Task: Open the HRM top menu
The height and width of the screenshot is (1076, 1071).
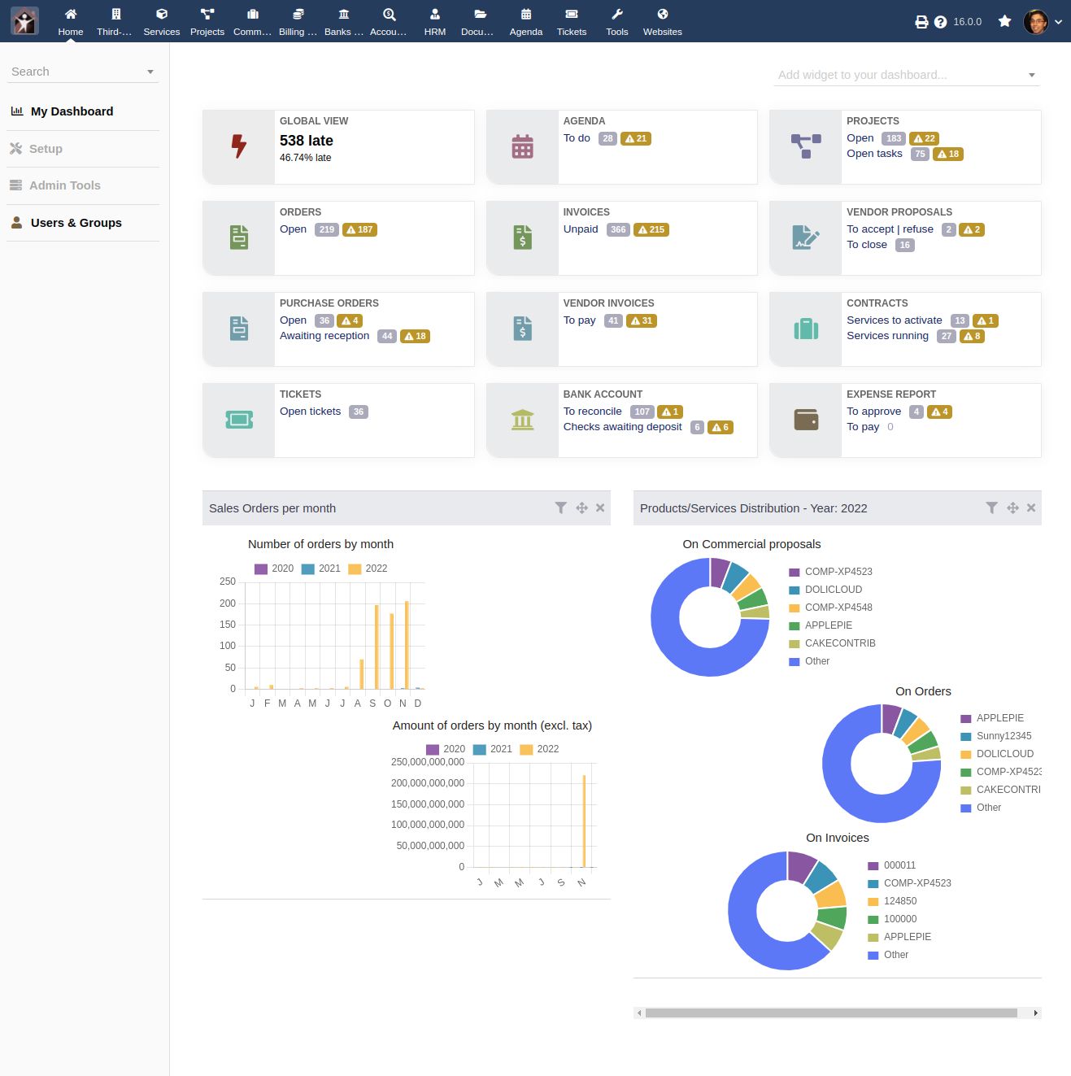Action: [435, 22]
